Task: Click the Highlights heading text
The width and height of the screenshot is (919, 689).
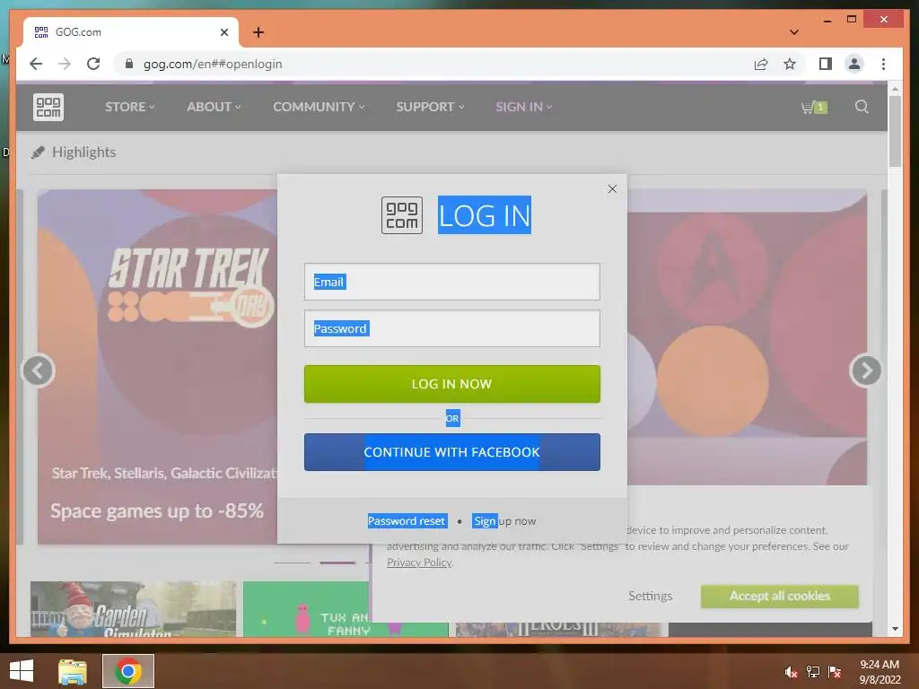Action: (x=83, y=153)
